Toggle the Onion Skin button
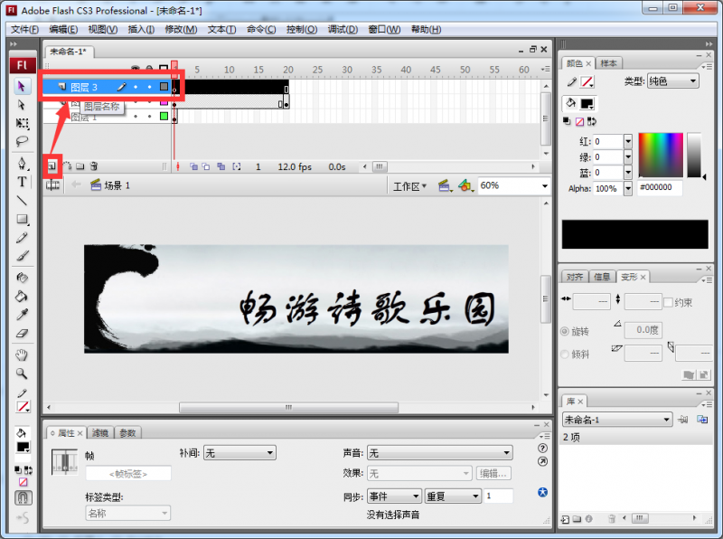723x539 pixels. [x=193, y=166]
